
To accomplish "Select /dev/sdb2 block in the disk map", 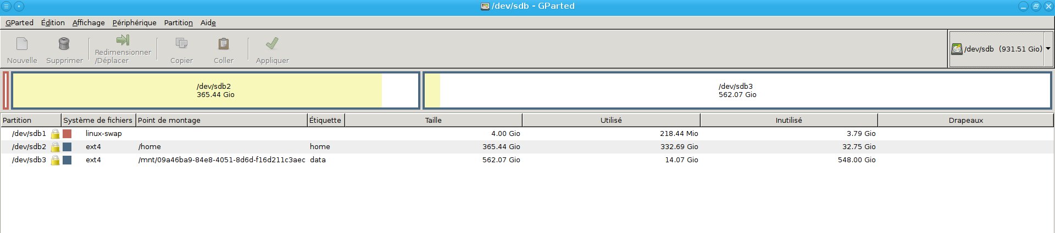I will click(215, 90).
